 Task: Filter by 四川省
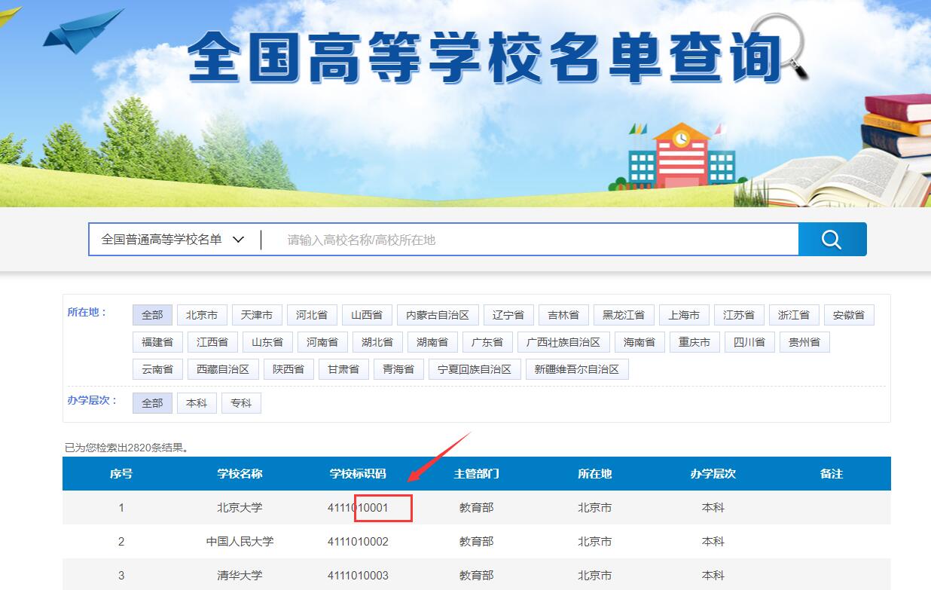click(749, 342)
